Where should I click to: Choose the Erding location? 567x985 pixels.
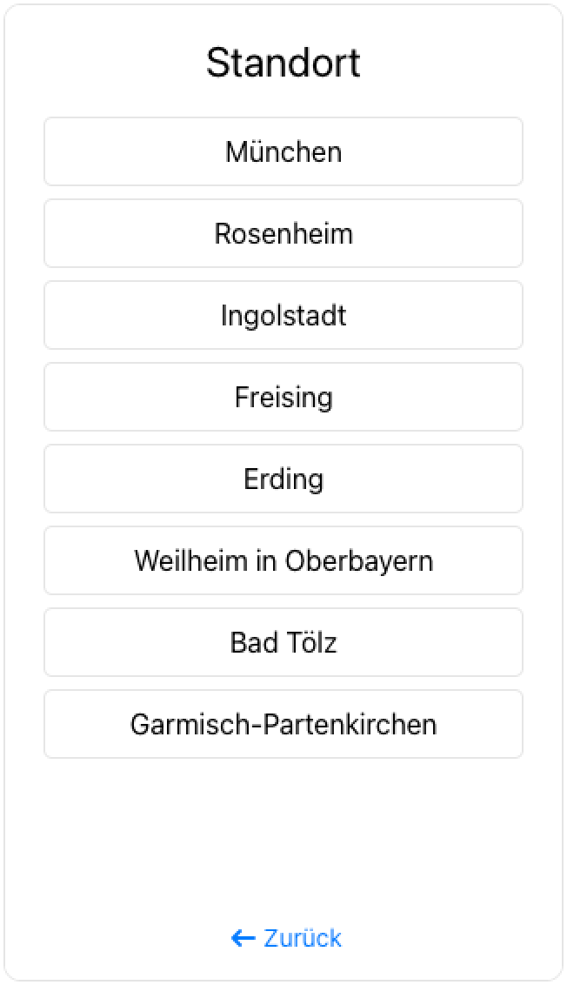coord(283,479)
